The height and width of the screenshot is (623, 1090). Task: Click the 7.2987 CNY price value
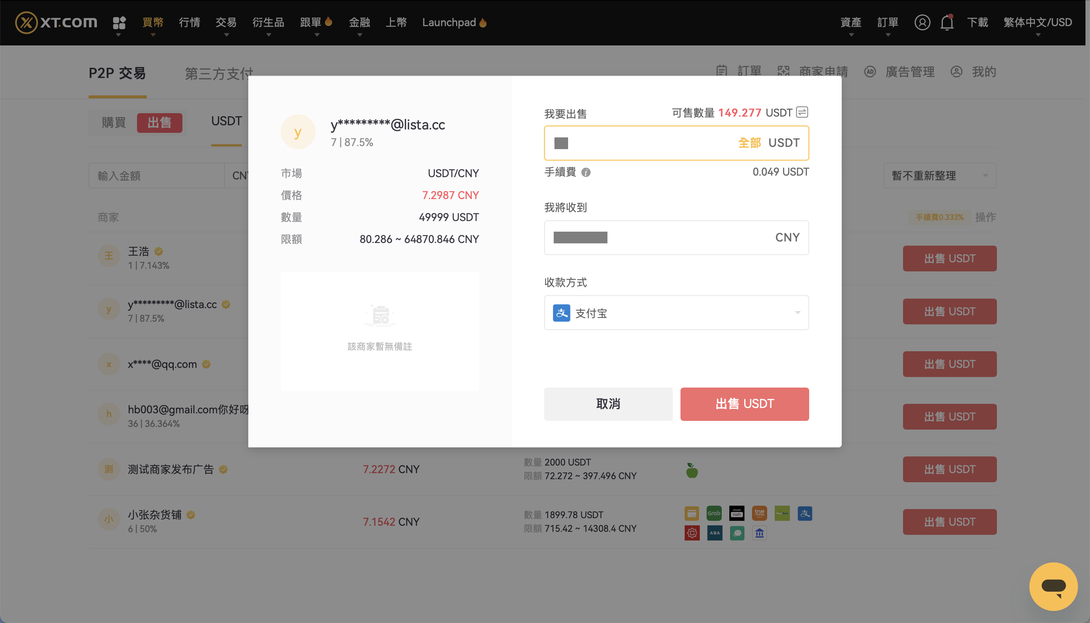pyautogui.click(x=450, y=195)
